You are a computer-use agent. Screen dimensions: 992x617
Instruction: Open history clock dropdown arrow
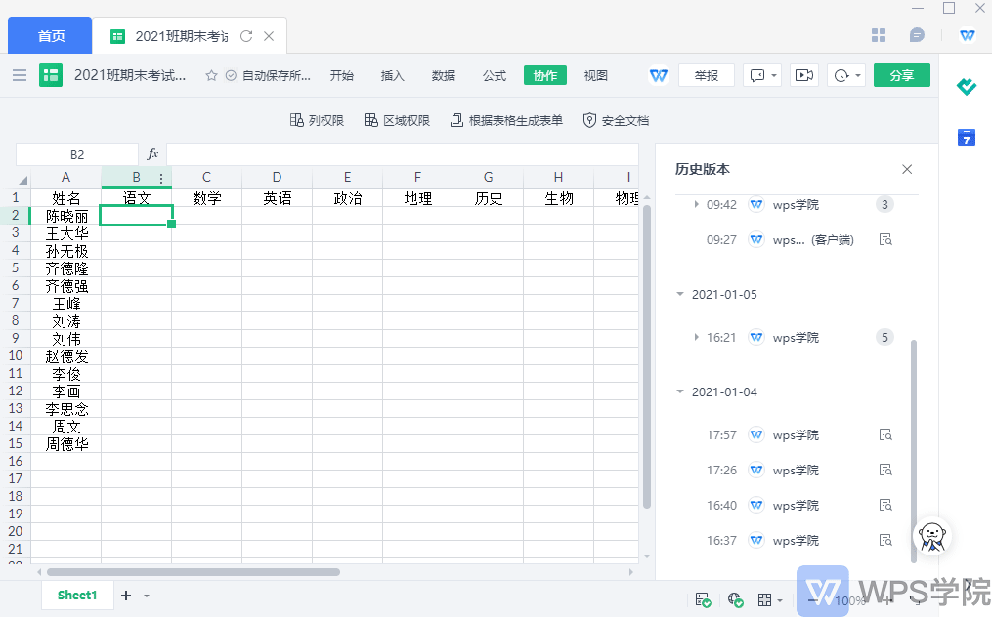[x=858, y=75]
